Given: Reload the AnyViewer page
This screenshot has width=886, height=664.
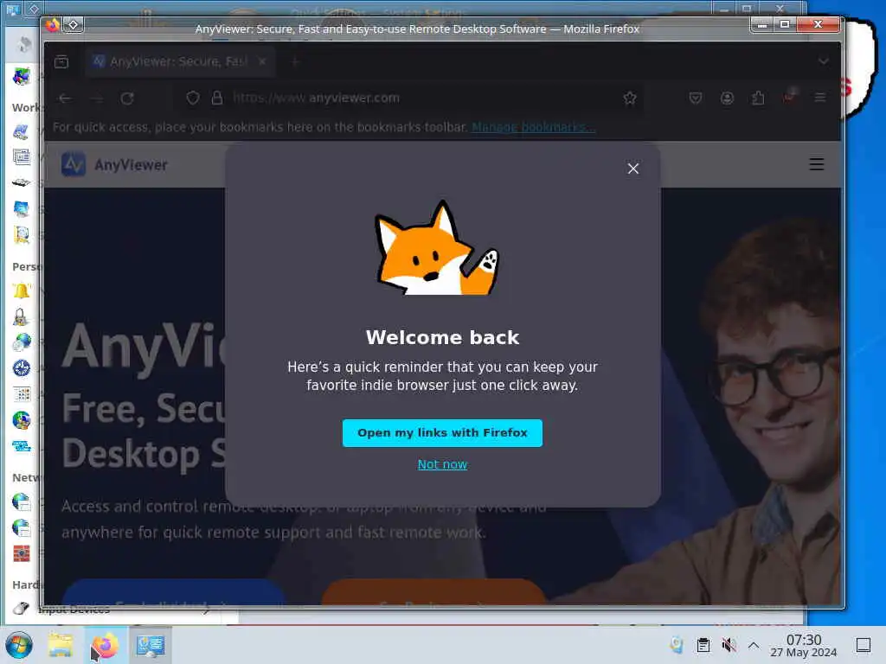Looking at the screenshot, I should (x=127, y=99).
